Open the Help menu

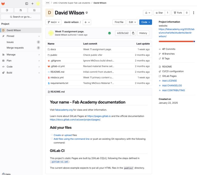pos(7,174)
